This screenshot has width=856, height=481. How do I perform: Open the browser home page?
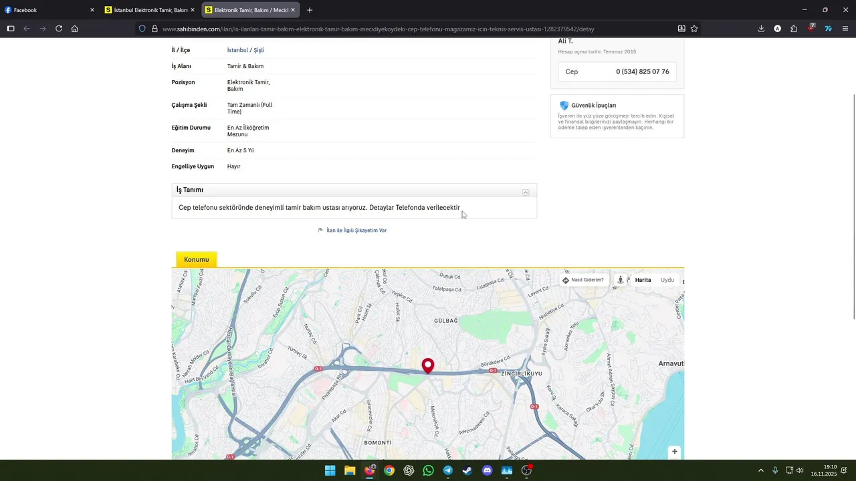(x=75, y=29)
